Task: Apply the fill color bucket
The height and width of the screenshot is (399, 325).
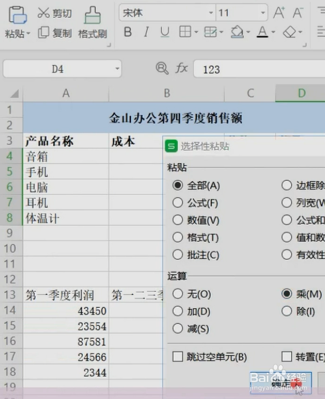Action: click(237, 32)
